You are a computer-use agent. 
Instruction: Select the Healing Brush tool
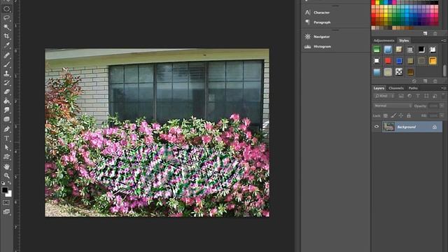pos(6,55)
